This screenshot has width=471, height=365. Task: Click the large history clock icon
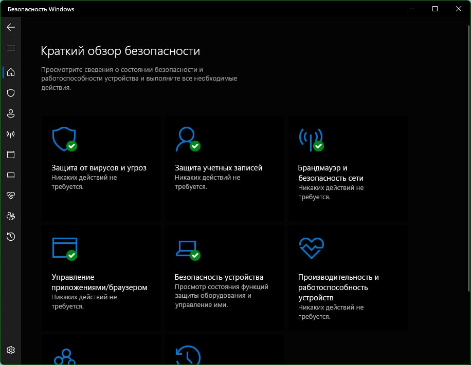[188, 355]
